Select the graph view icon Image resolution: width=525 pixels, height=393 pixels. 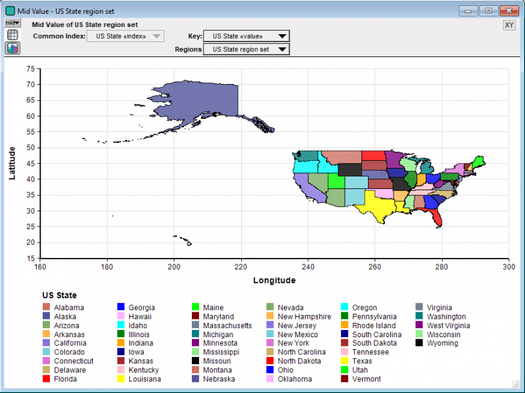pos(12,48)
